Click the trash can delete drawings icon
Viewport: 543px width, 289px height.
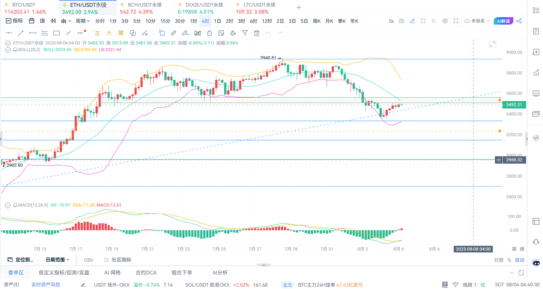(257, 33)
